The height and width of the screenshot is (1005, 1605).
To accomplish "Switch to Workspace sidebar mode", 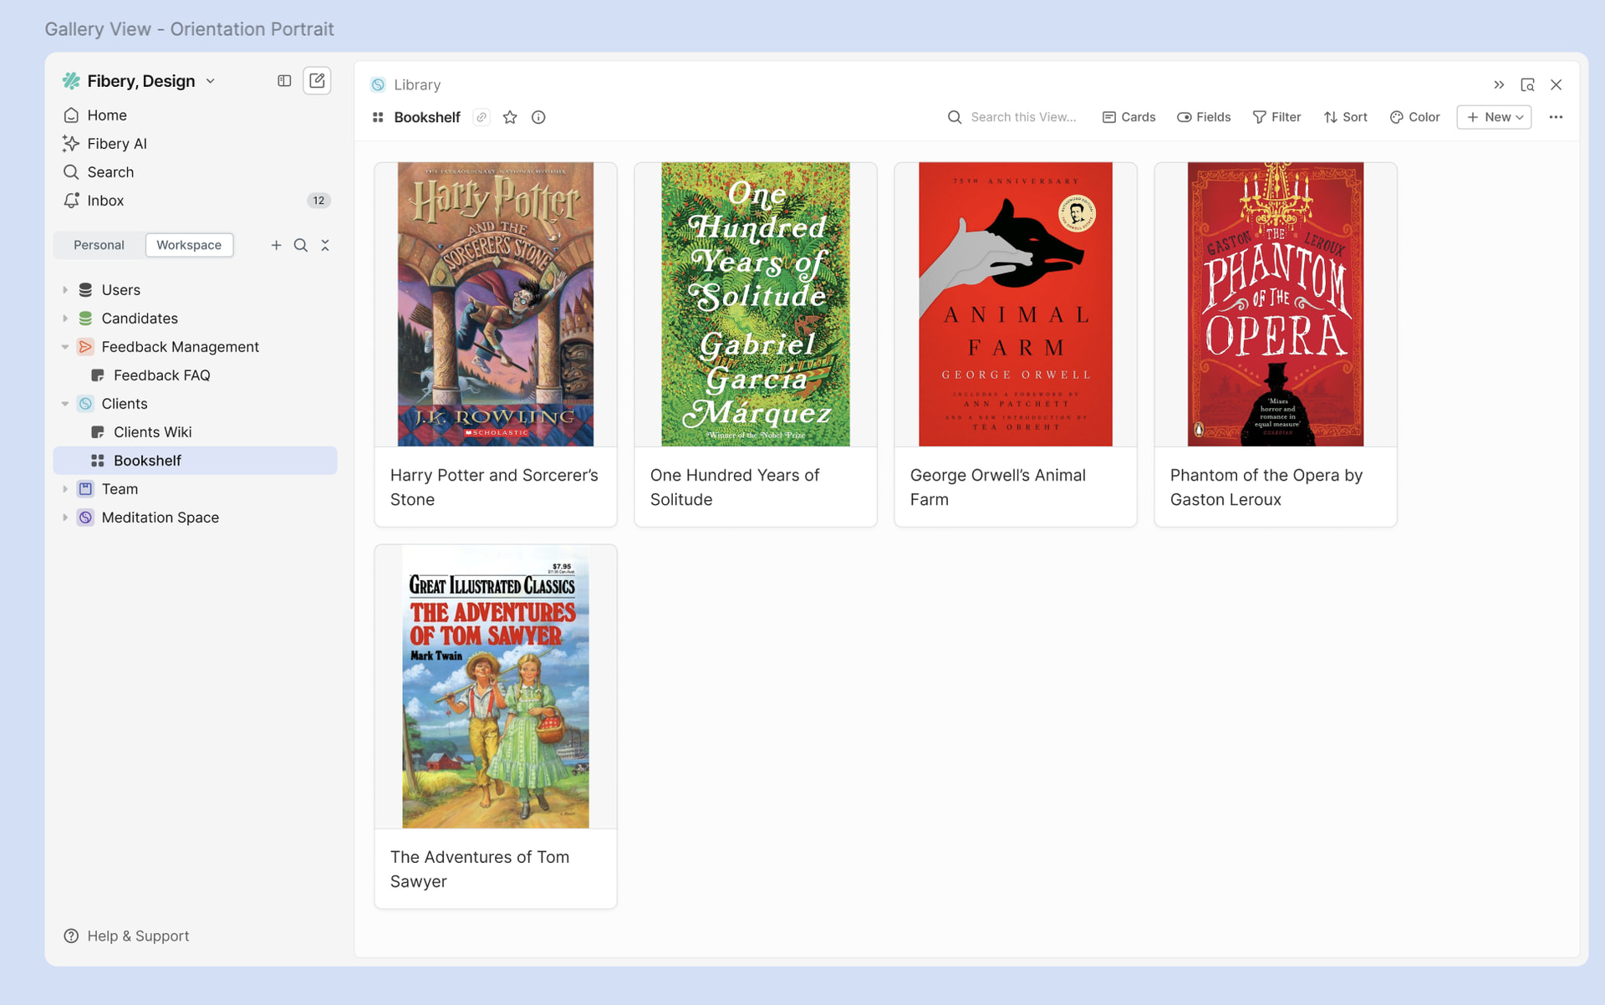I will (x=189, y=245).
